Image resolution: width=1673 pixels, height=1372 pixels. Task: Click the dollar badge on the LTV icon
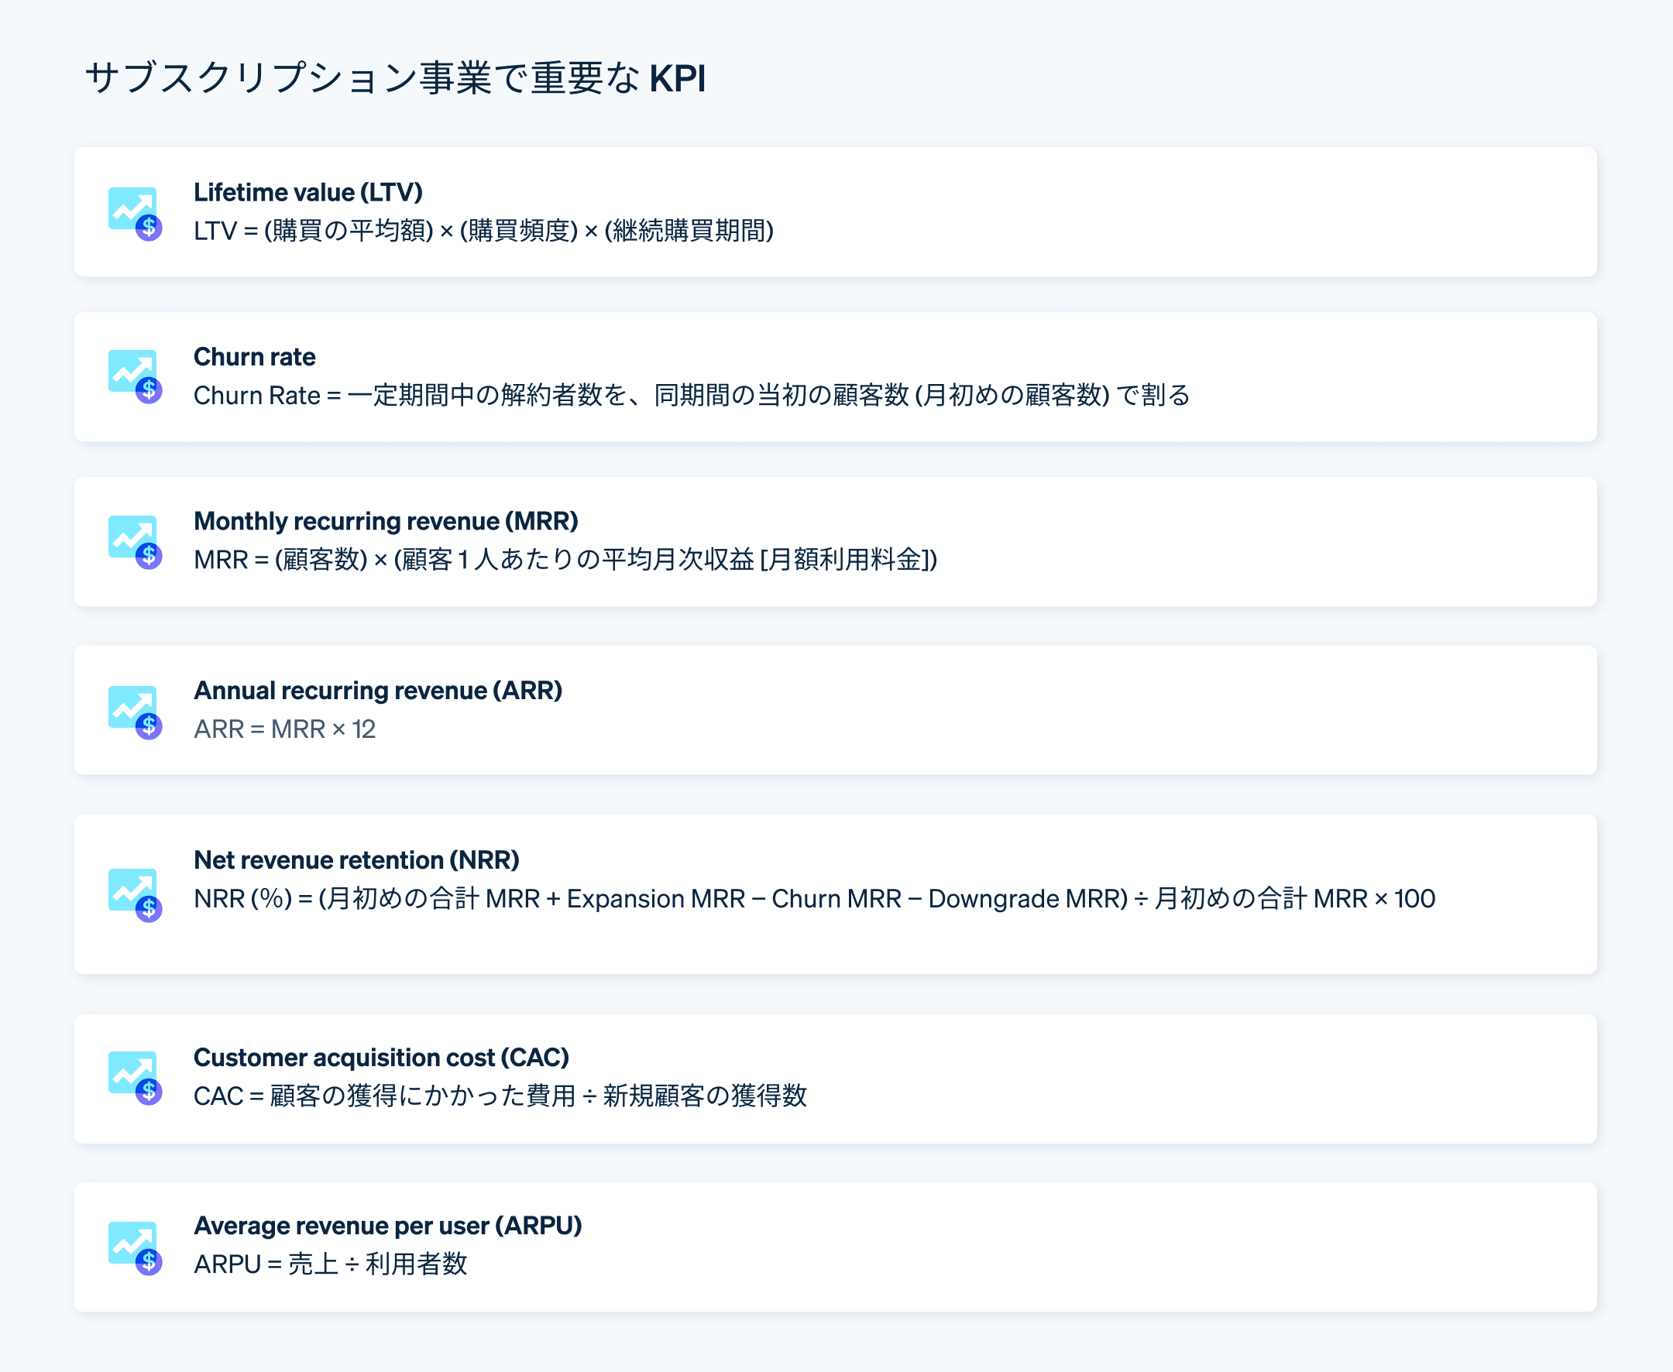point(149,229)
